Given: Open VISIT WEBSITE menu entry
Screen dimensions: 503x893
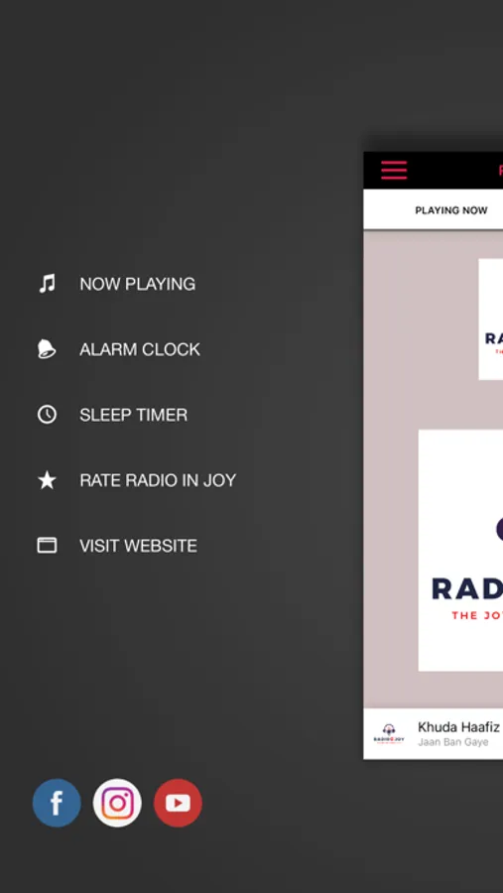Looking at the screenshot, I should [x=139, y=546].
